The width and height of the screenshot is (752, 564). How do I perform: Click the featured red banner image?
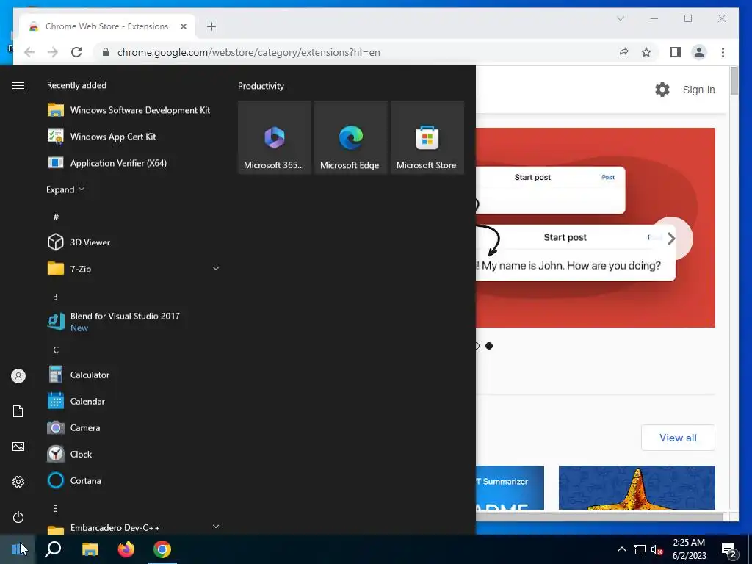(596, 228)
